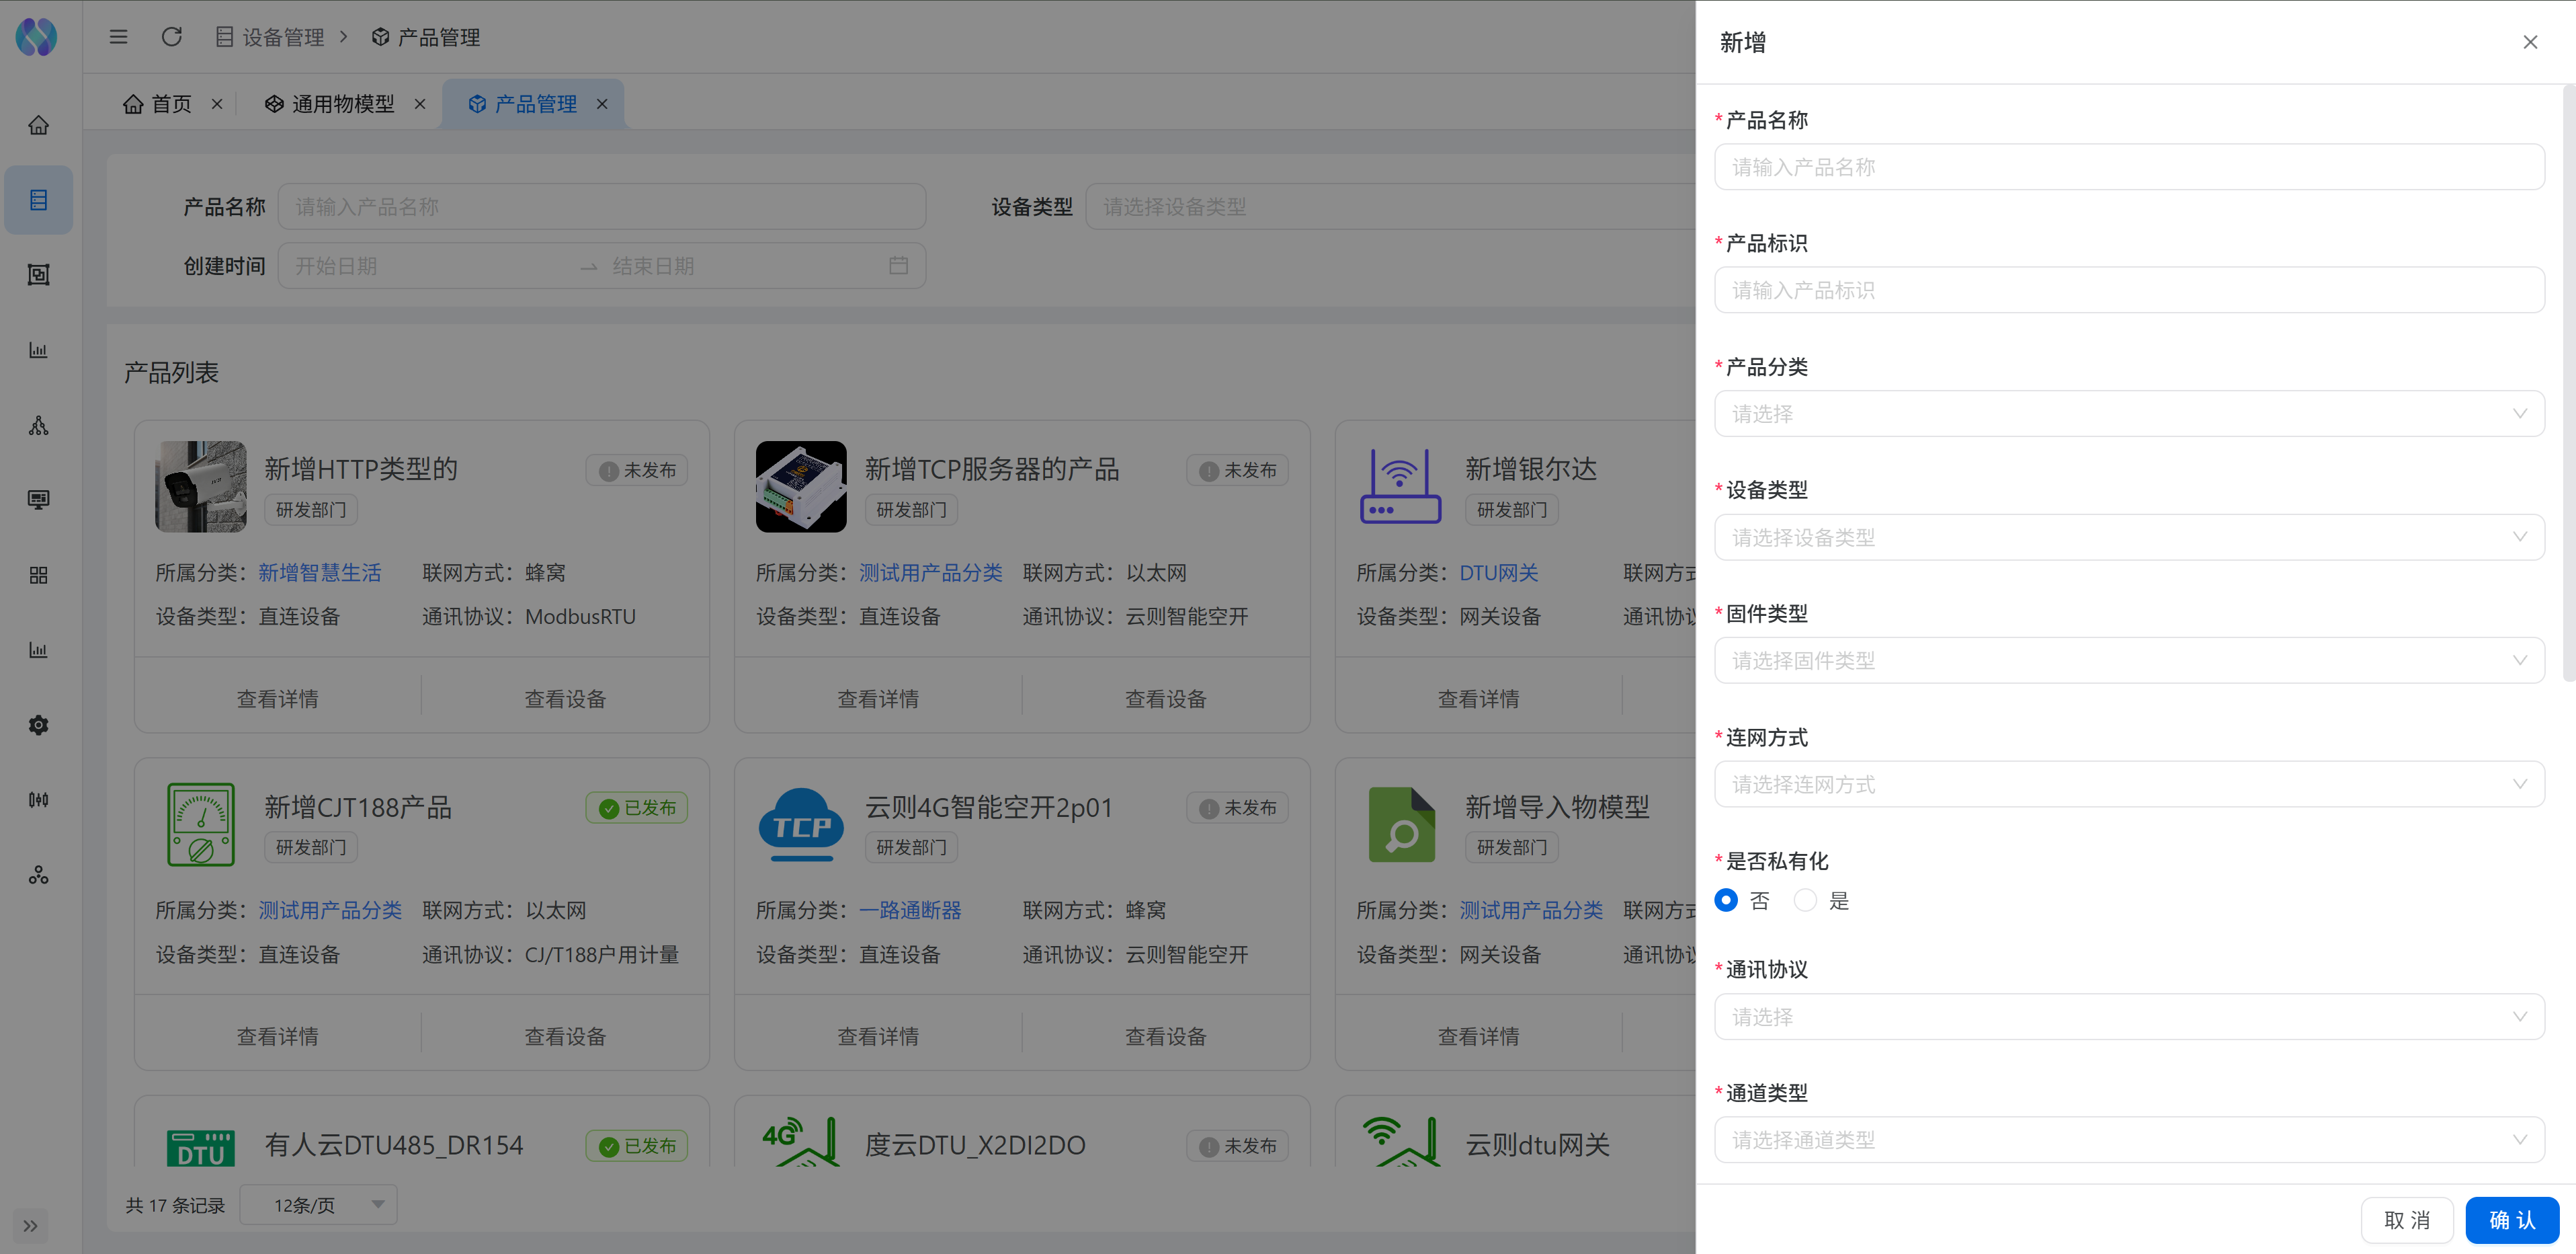Expand the 连网方式 select box

pyautogui.click(x=2128, y=785)
